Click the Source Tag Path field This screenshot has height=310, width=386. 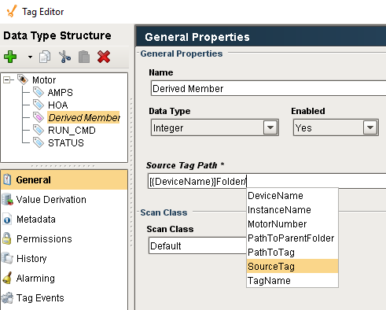(267, 181)
